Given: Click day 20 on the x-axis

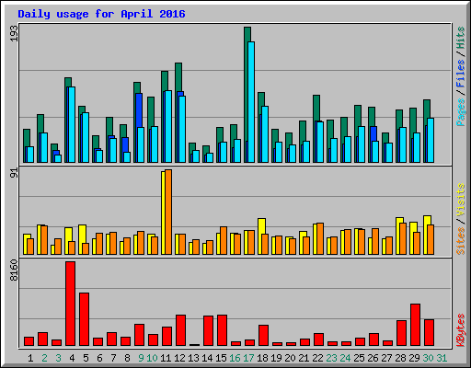Looking at the screenshot, I should coord(290,358).
